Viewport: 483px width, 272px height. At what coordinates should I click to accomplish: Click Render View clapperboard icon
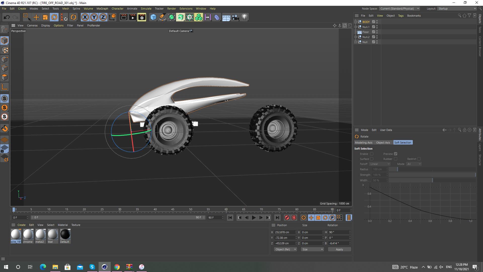coord(124,17)
